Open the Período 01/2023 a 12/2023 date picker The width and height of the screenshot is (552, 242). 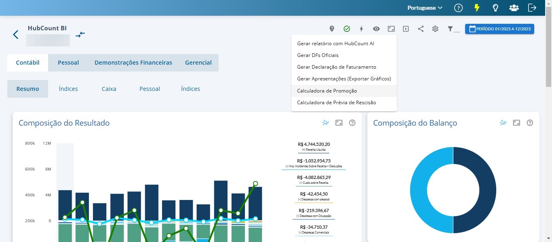click(499, 29)
